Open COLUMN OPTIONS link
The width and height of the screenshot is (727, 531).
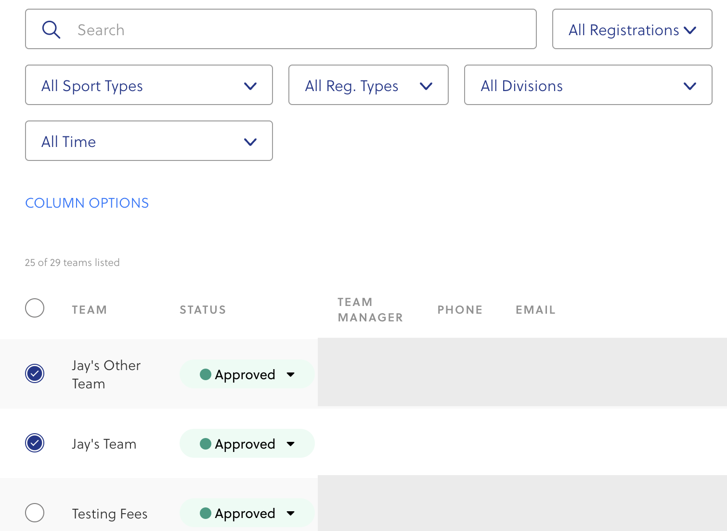pos(87,203)
